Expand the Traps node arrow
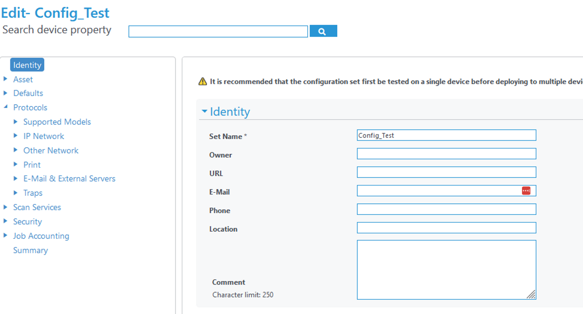Viewport: 583px width, 314px height. [x=16, y=192]
